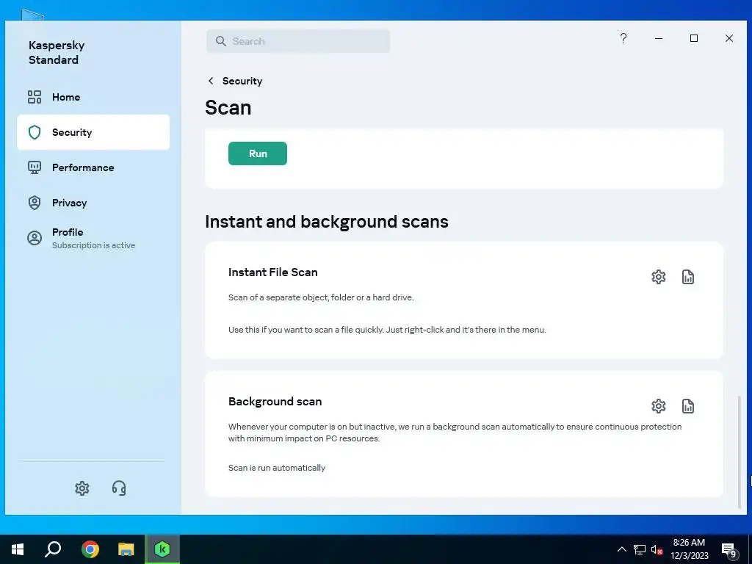Image resolution: width=752 pixels, height=564 pixels.
Task: View Background scan report icon
Action: 687,405
